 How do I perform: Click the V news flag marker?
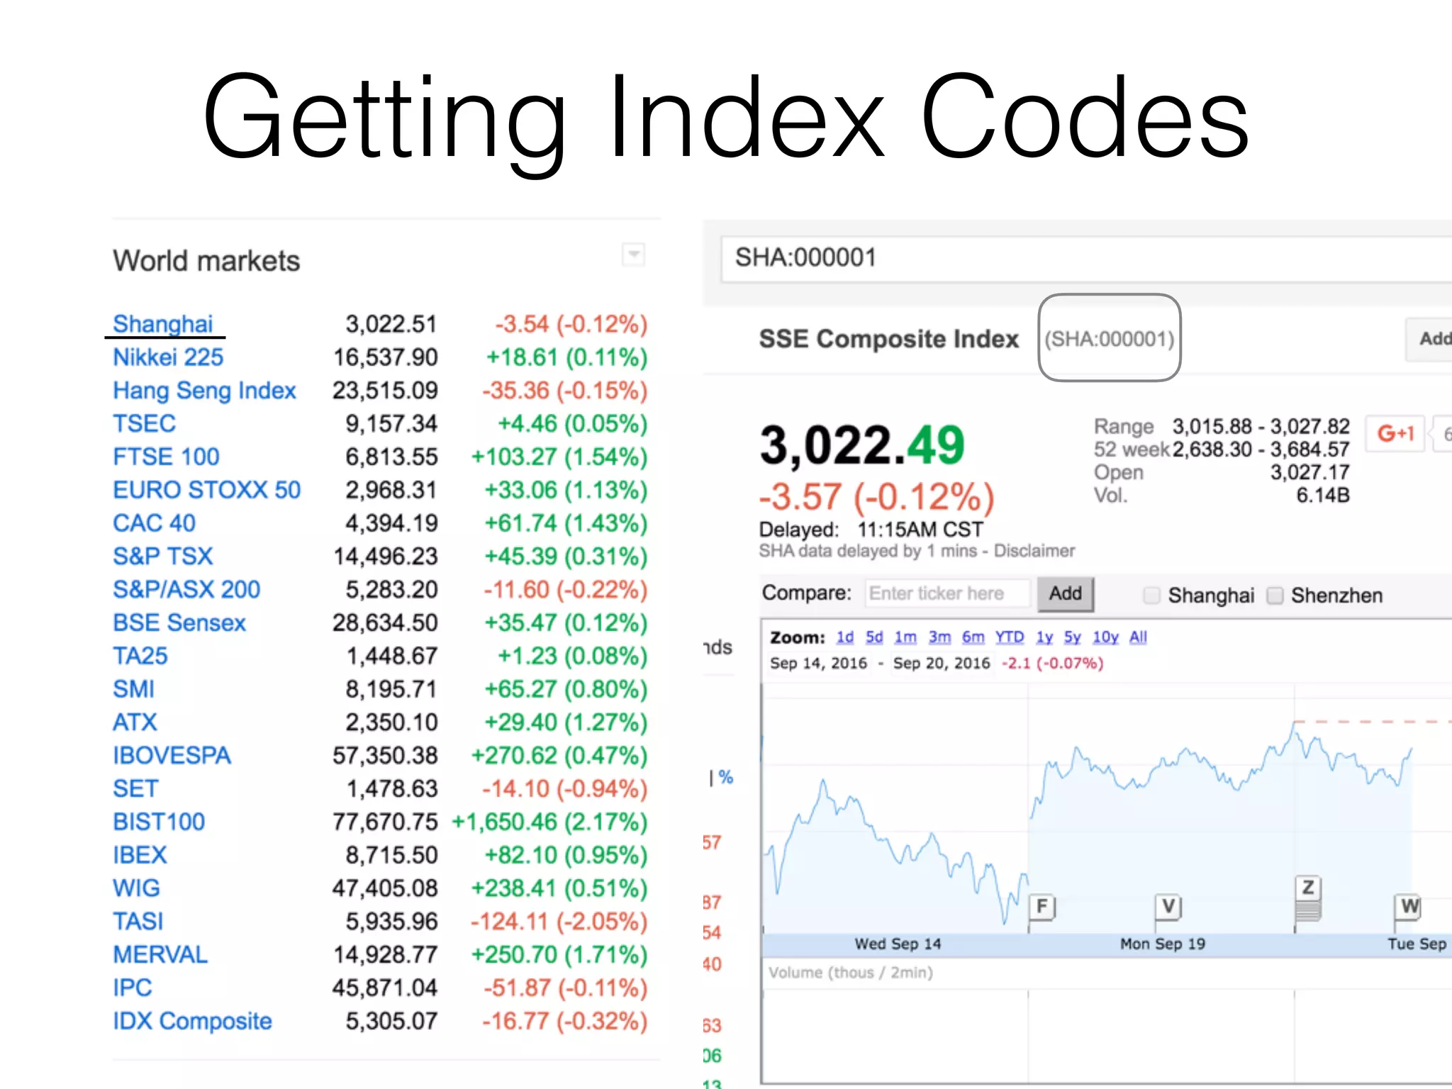pos(1168,906)
